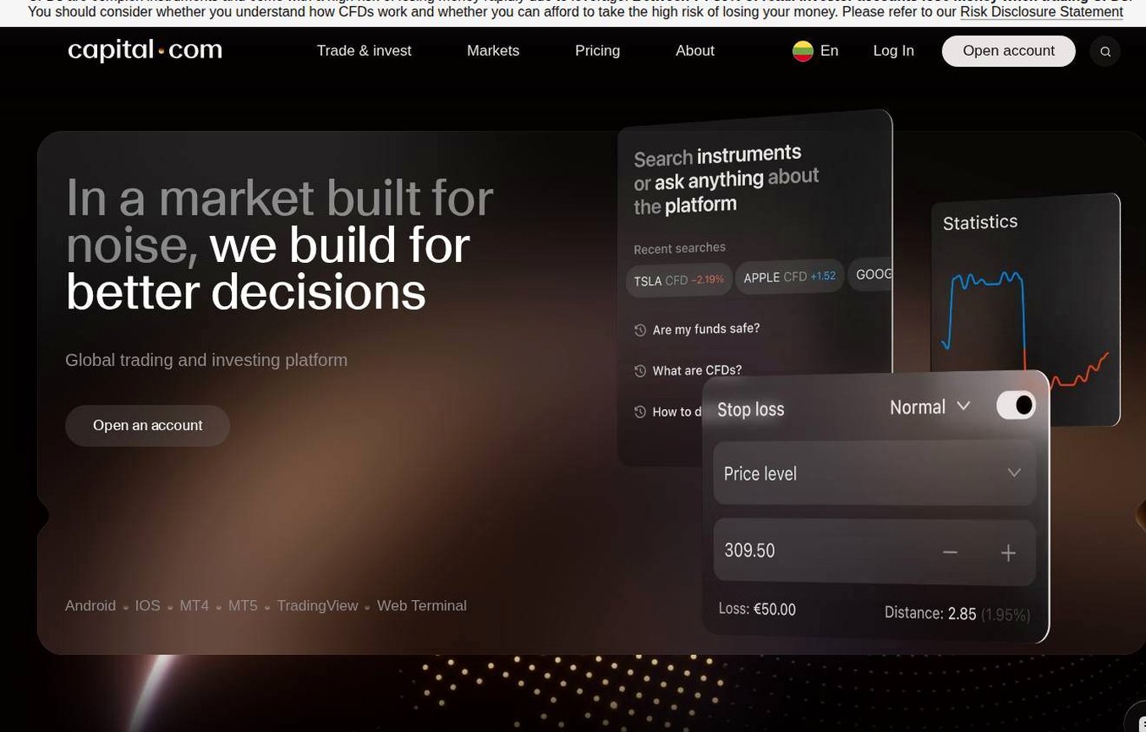1146x732 pixels.
Task: Open the En language selector
Action: click(815, 51)
